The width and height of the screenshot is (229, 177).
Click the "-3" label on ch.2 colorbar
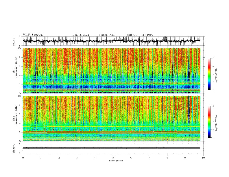click(x=213, y=106)
